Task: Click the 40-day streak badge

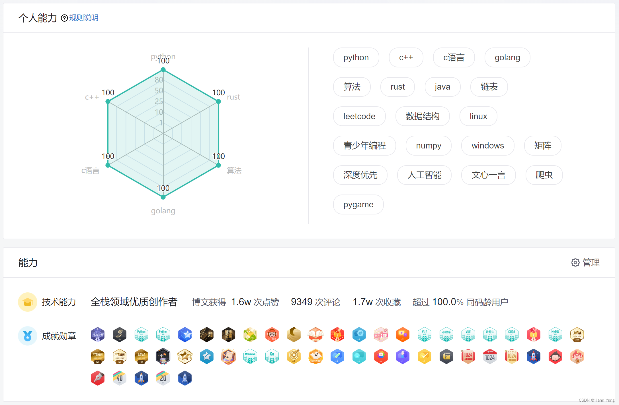Action: tap(119, 378)
